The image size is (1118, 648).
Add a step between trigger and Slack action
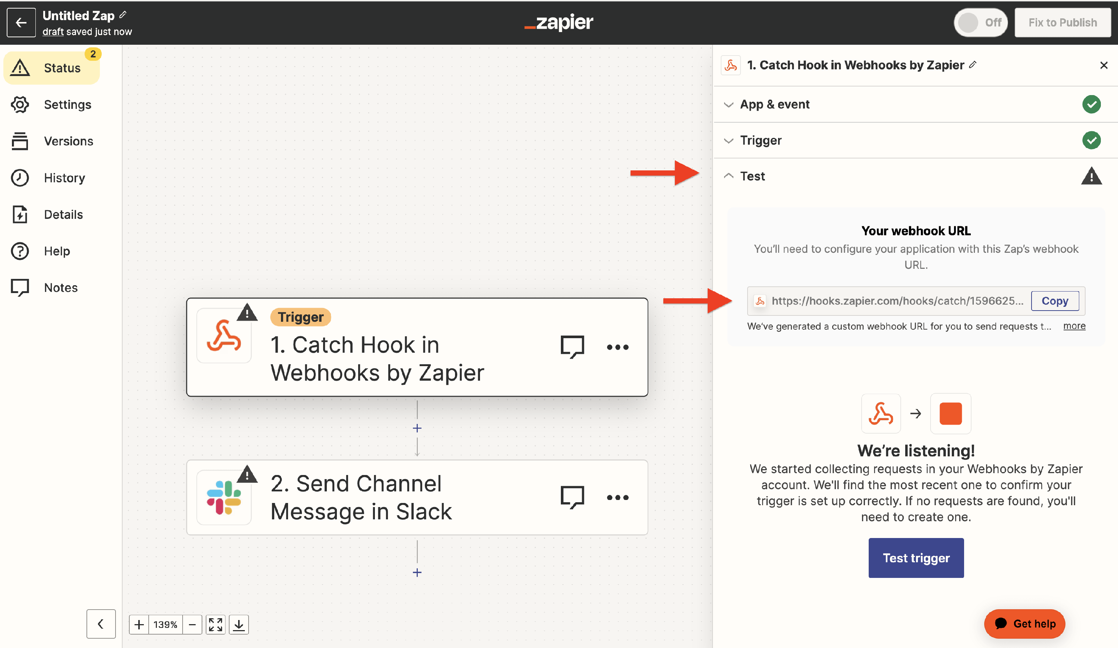point(417,428)
